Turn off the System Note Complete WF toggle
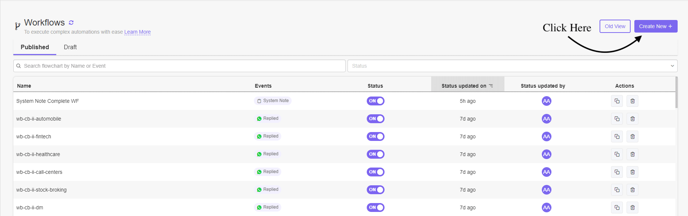The height and width of the screenshot is (216, 688). (x=375, y=101)
